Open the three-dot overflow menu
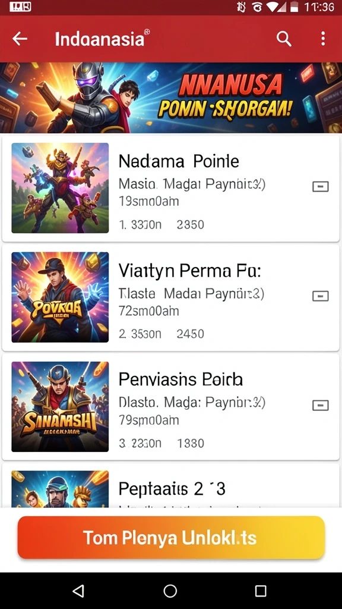 coord(323,39)
